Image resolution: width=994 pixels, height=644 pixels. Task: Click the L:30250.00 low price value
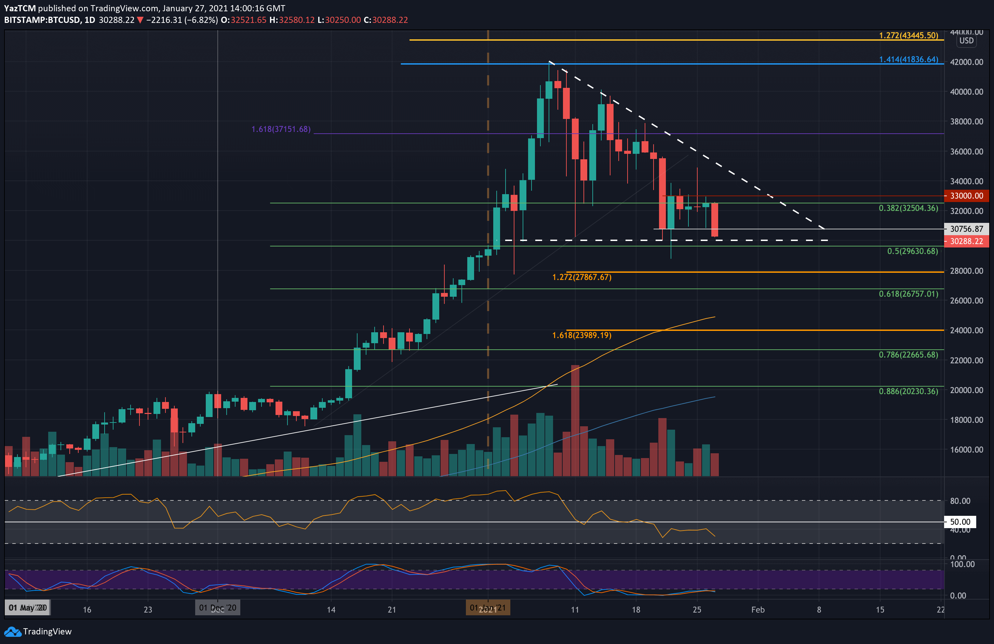[339, 20]
